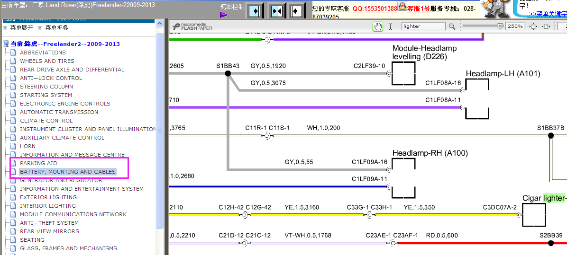Click connector label C2LF39-10
Screen dimensions: 567x255
(369, 66)
